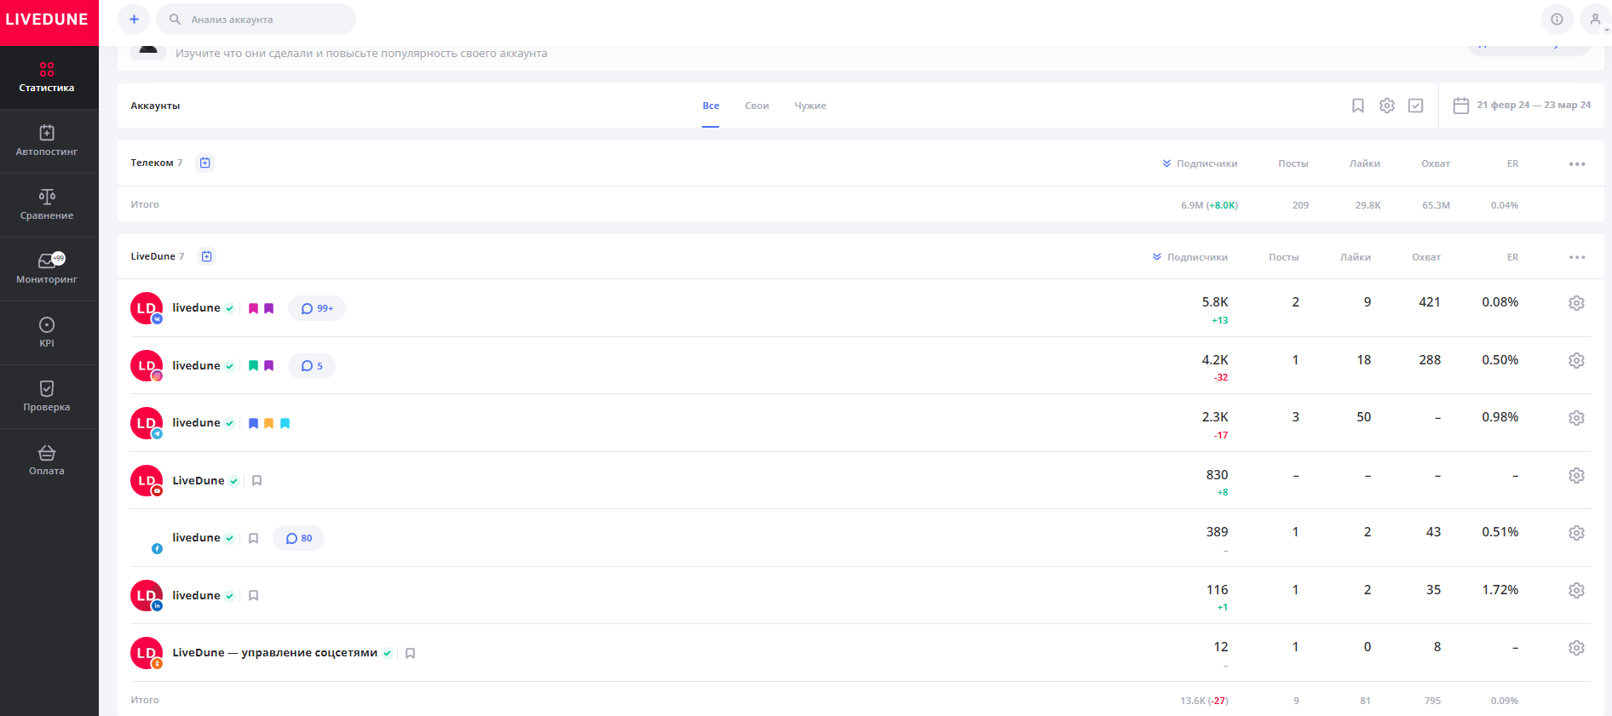Open the three-dots menu for LiveDune group
1612x716 pixels.
[x=1577, y=257]
